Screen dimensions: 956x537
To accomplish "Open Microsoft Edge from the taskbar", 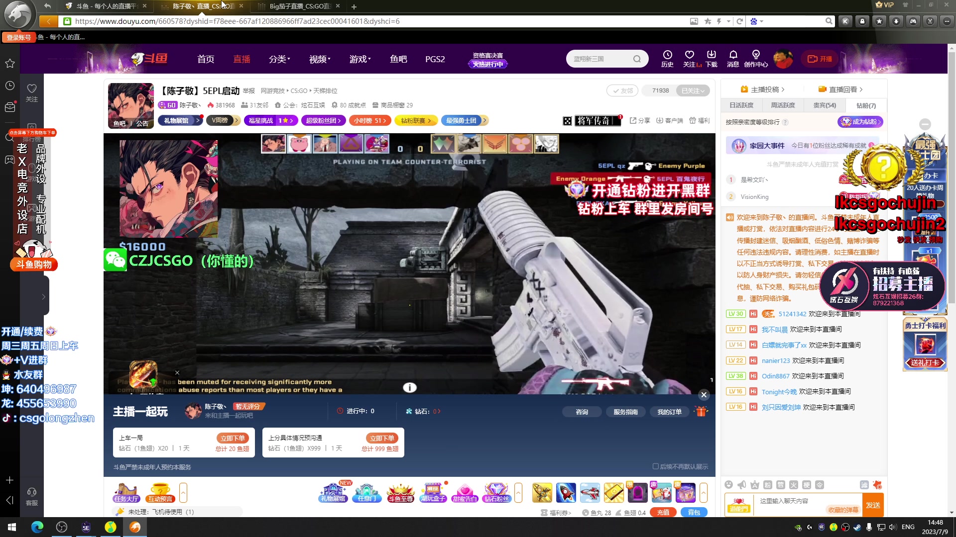I will pos(37,527).
